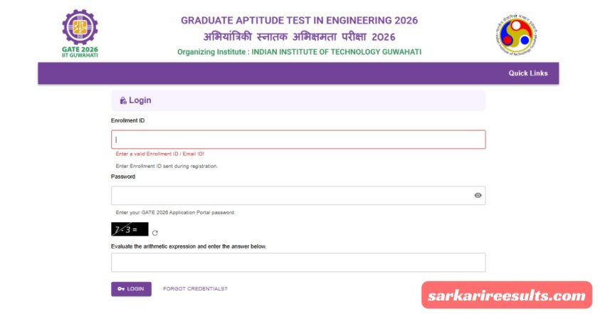This screenshot has width=598, height=314.
Task: Click the sarkarireesults.com watermark badge
Action: (x=506, y=295)
